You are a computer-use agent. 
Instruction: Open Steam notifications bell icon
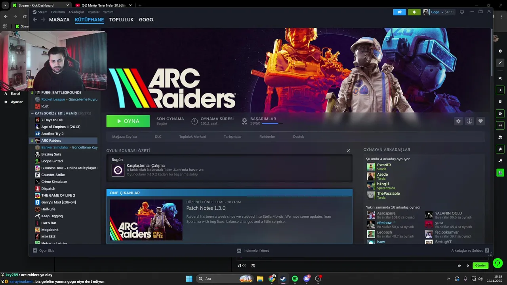click(414, 12)
